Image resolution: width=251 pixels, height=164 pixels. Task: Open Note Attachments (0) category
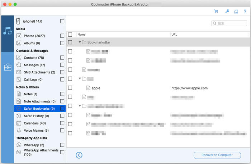coord(40,101)
